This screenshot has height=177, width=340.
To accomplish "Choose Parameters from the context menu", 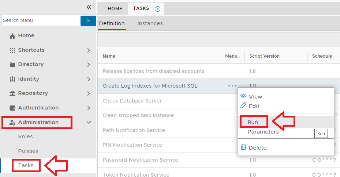I will [263, 132].
